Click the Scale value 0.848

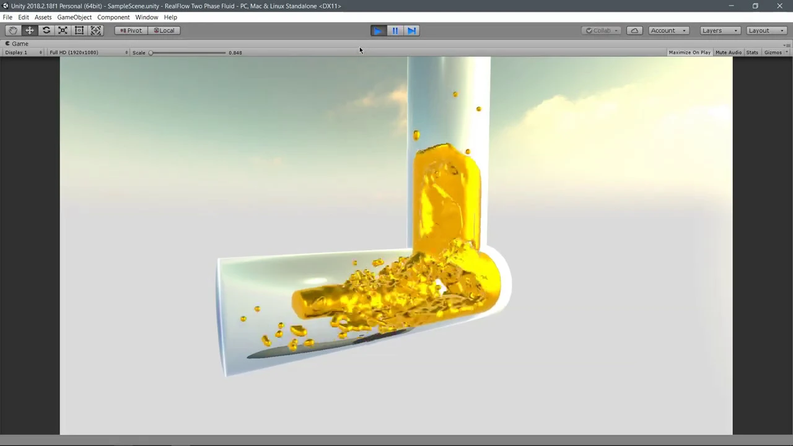[x=235, y=53]
